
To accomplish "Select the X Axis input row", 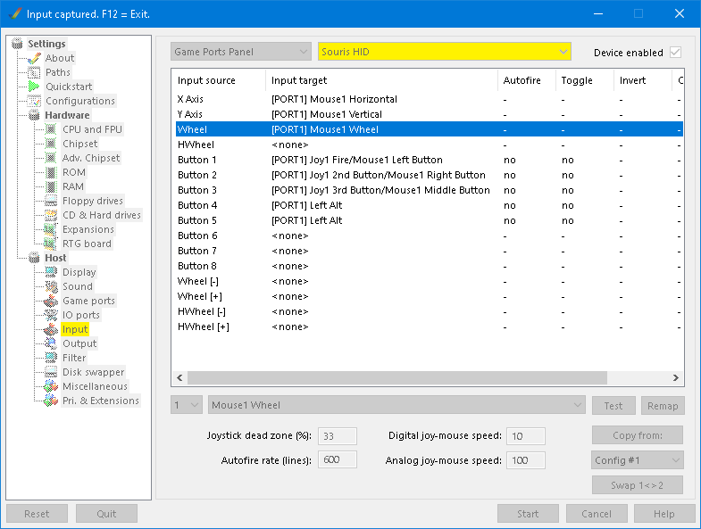I will (430, 99).
